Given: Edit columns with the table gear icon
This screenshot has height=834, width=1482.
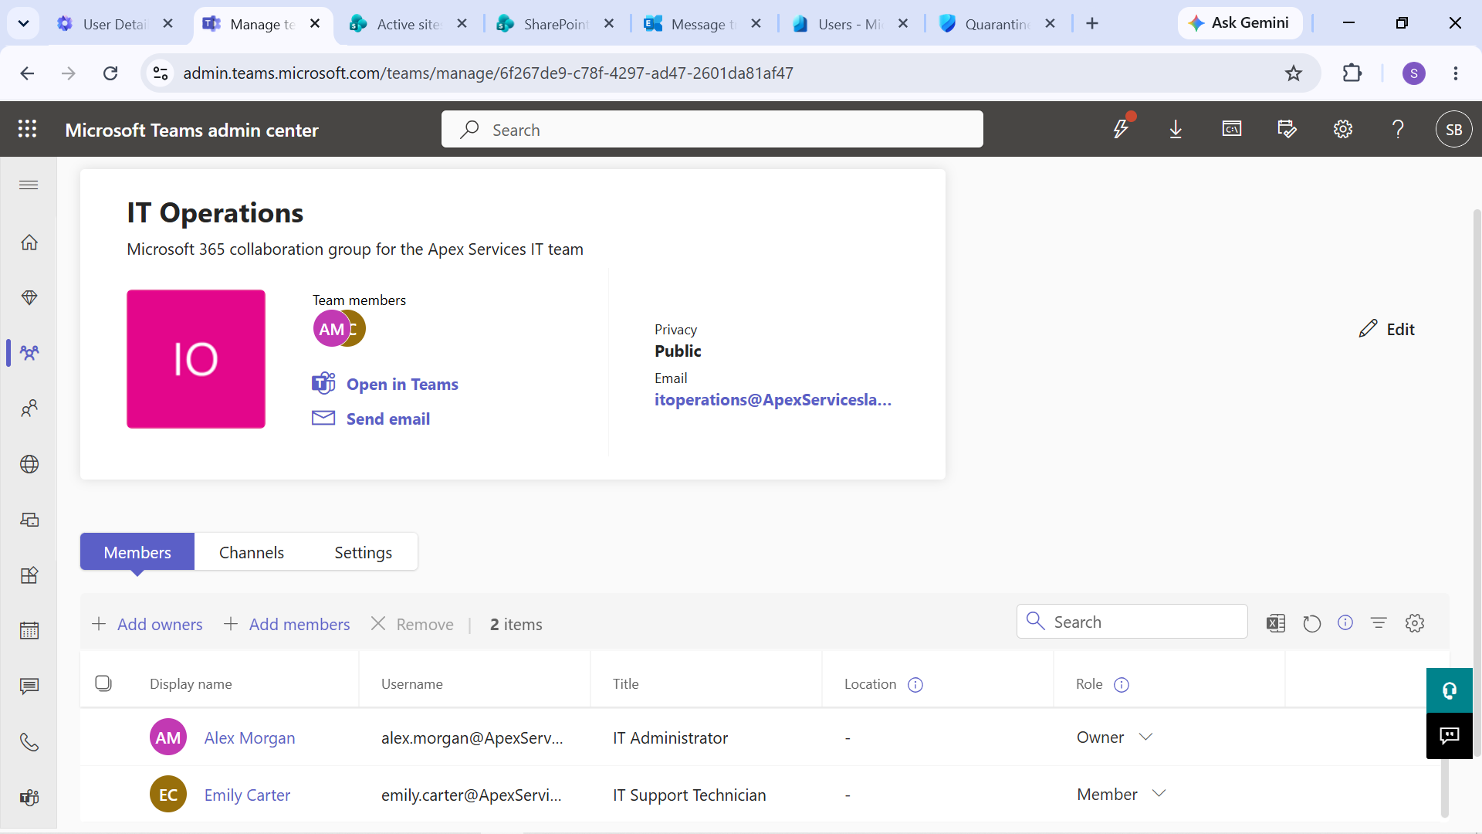Looking at the screenshot, I should pos(1415,623).
